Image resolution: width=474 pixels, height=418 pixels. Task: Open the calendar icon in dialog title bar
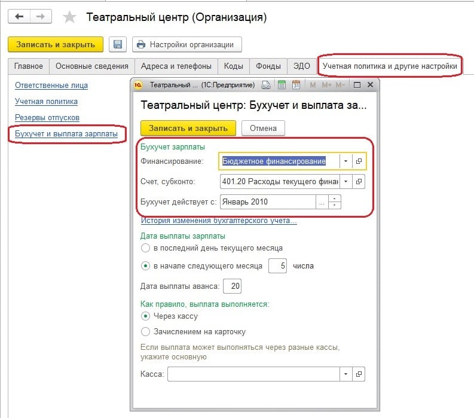pyautogui.click(x=296, y=85)
